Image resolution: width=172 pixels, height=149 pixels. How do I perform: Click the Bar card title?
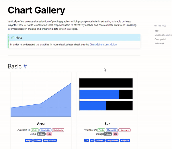click(107, 124)
